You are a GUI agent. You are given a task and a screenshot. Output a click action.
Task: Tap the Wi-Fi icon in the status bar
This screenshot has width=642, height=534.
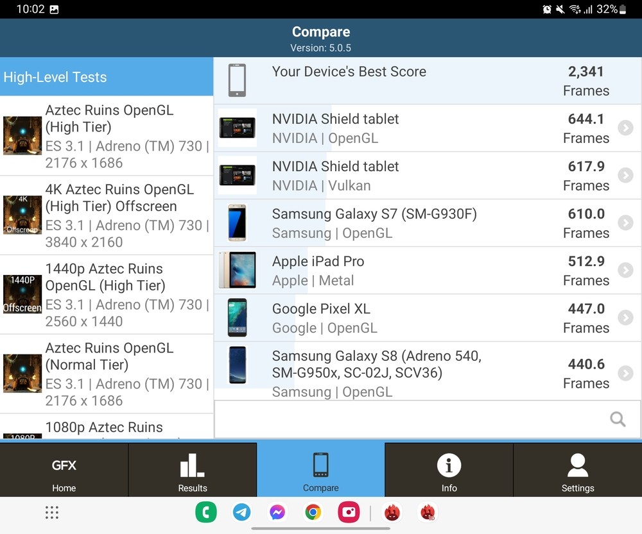[575, 10]
